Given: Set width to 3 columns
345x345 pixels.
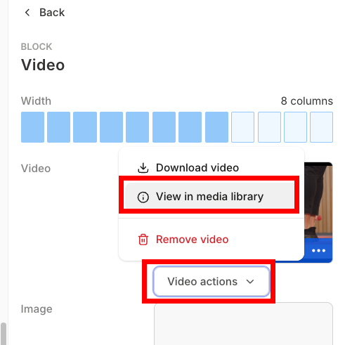Looking at the screenshot, I should coord(85,127).
